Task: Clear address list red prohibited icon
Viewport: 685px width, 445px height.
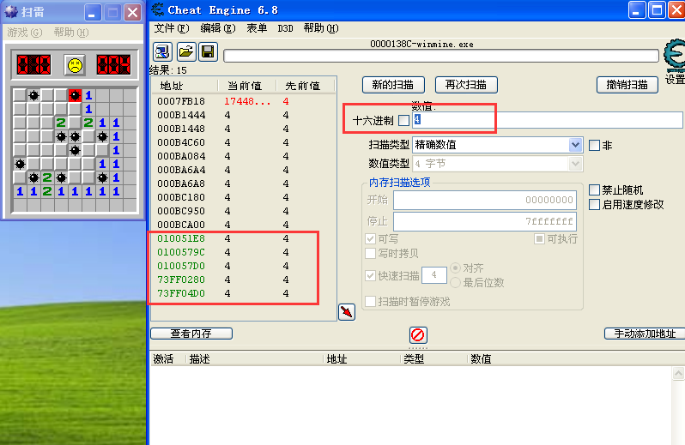Action: pos(418,335)
